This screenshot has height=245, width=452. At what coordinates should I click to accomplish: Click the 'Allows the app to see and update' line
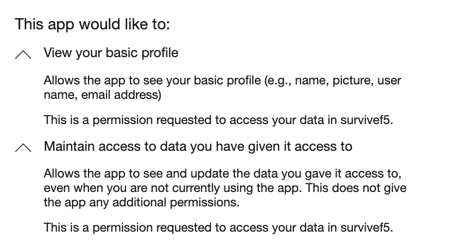pos(222,173)
